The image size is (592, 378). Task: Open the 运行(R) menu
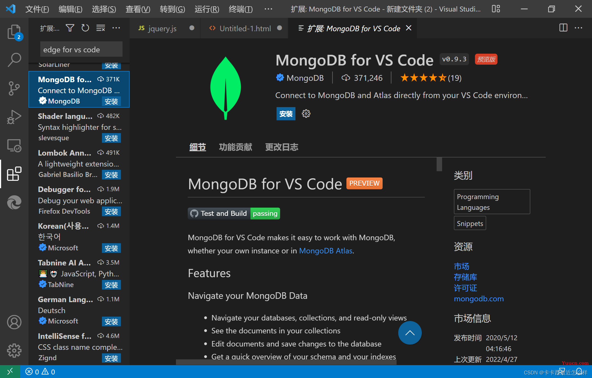pos(207,9)
